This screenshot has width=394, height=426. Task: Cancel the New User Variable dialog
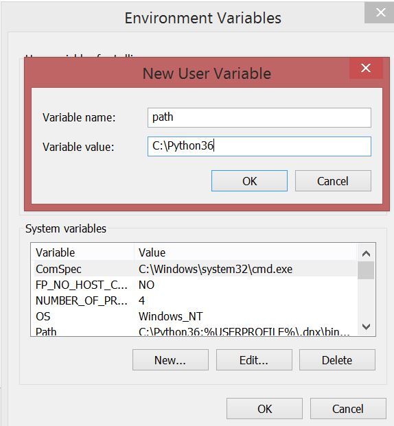(x=333, y=181)
